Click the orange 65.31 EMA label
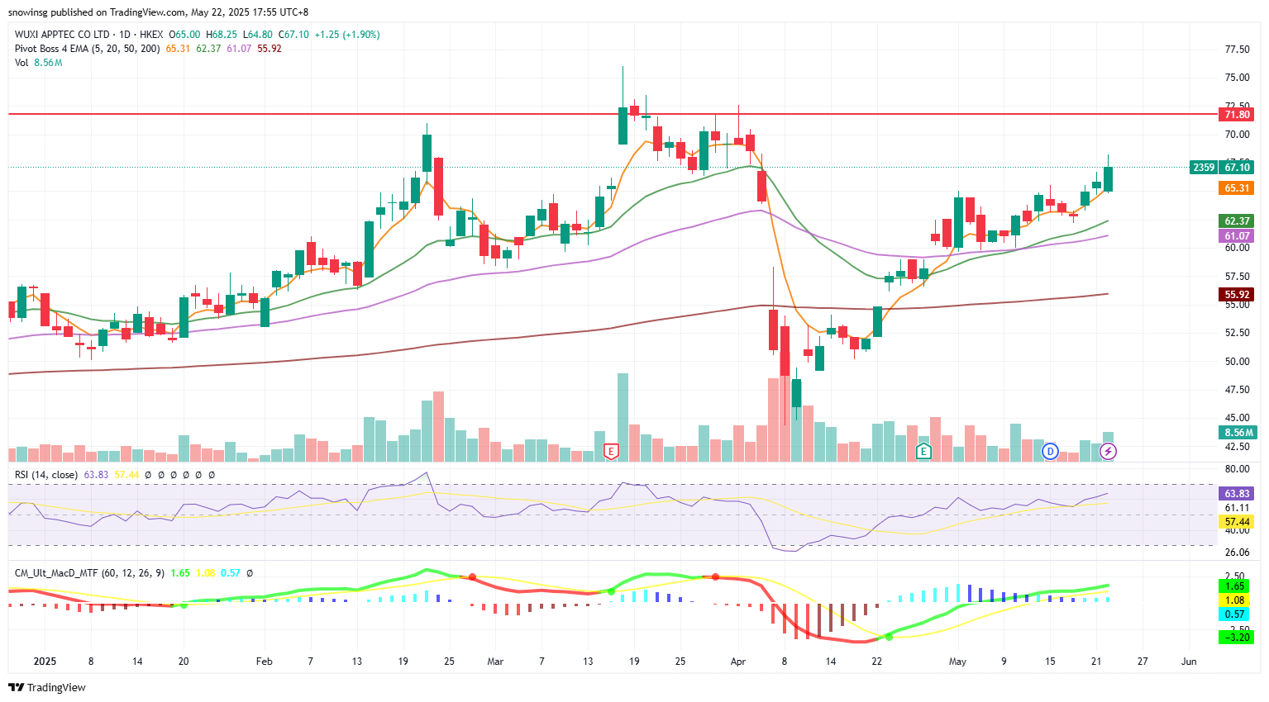This screenshot has width=1269, height=702. [x=1237, y=188]
